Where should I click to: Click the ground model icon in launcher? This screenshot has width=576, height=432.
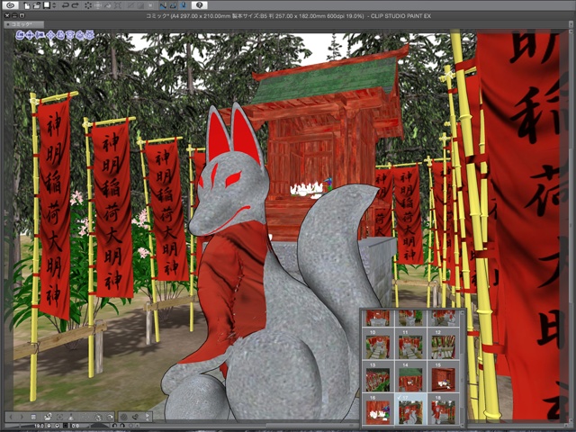point(70,417)
